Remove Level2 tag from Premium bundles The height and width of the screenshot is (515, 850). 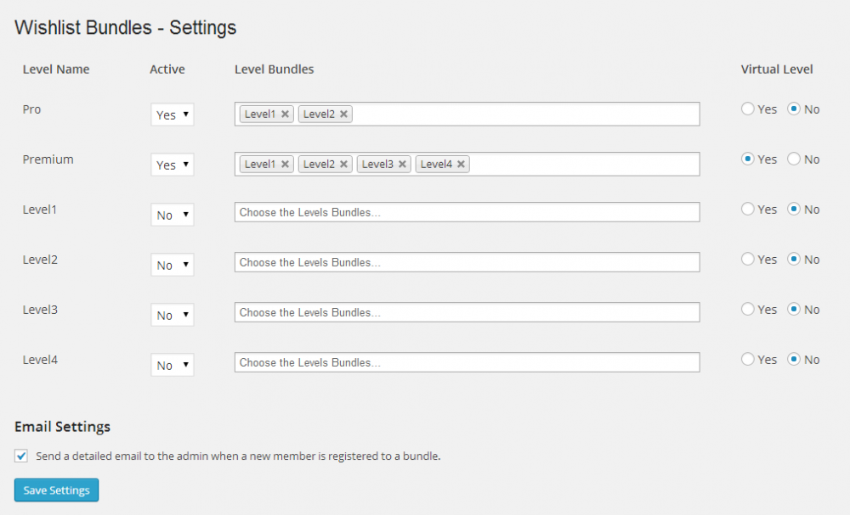pyautogui.click(x=343, y=165)
